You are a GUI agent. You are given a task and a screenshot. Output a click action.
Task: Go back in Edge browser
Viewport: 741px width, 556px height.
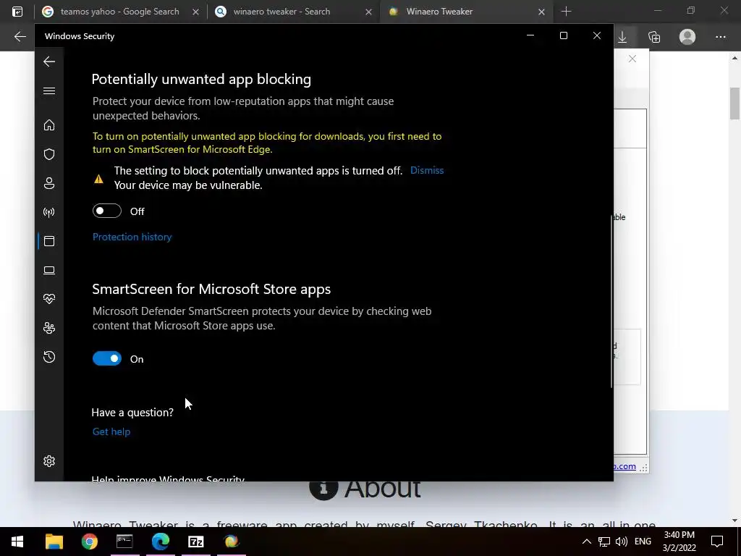20,36
